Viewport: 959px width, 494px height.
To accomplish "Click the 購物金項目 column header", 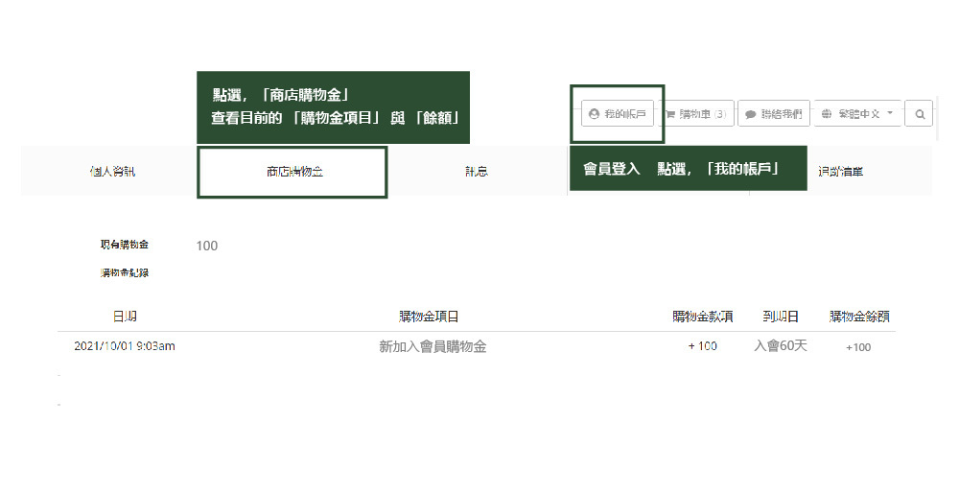I will point(429,317).
